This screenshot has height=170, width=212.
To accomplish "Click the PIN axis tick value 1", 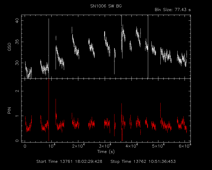I will (x=17, y=116).
